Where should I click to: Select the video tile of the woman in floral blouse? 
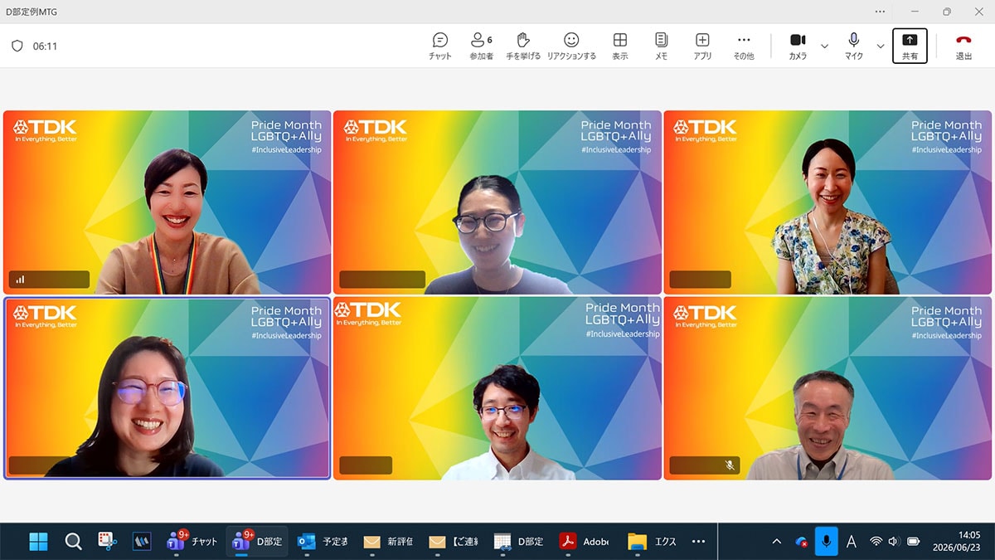pos(828,202)
